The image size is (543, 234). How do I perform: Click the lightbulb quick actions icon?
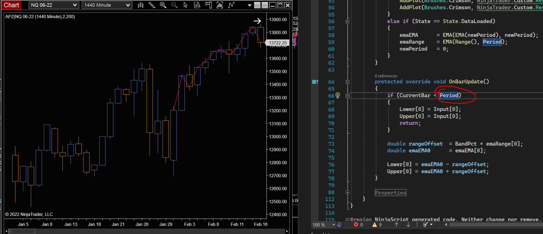click(338, 96)
